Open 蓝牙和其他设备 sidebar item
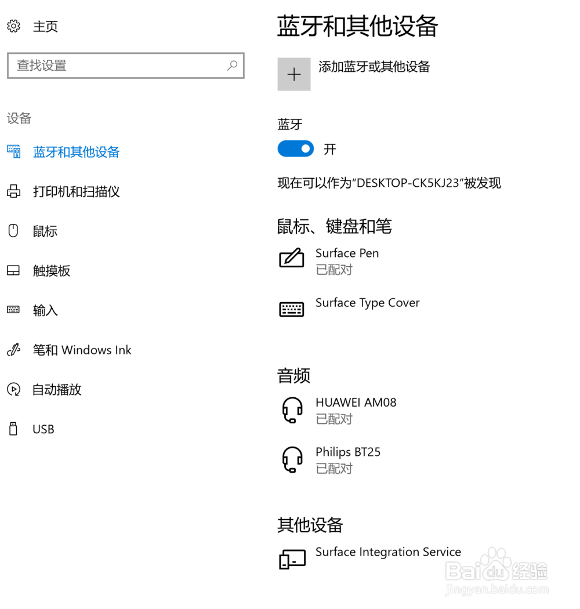Screen dimensions: 580x609 click(76, 152)
